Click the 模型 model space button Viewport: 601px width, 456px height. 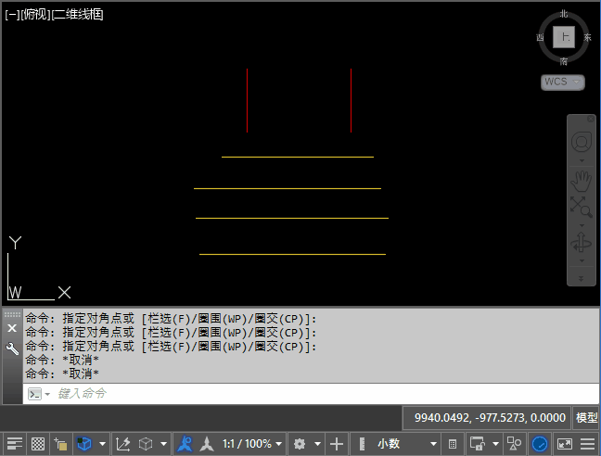[x=587, y=418]
